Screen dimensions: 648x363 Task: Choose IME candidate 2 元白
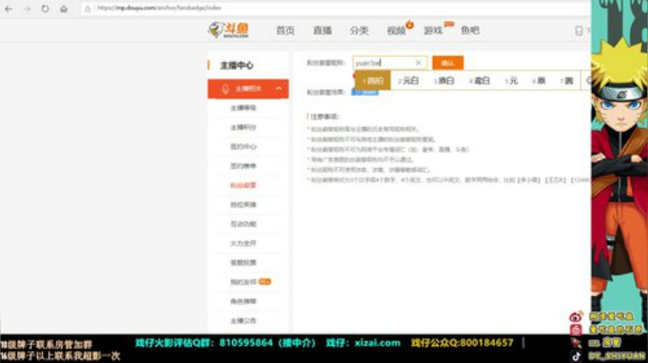(409, 81)
